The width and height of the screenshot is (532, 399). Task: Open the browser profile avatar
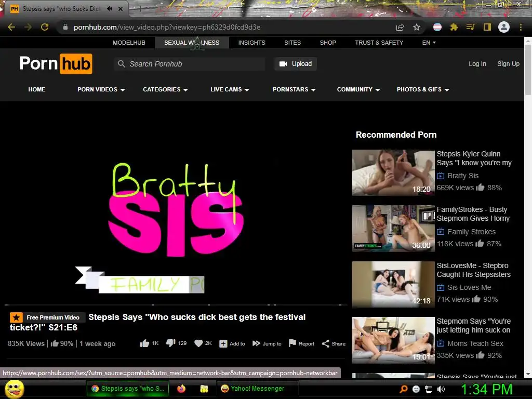[x=504, y=27]
